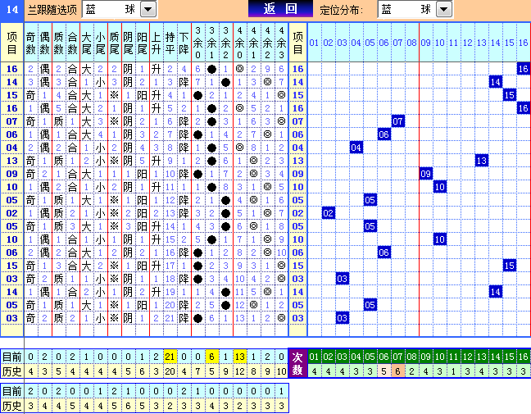Screen dimensions: 531x414
Task: Click the 持平 column header
Action: (170, 43)
